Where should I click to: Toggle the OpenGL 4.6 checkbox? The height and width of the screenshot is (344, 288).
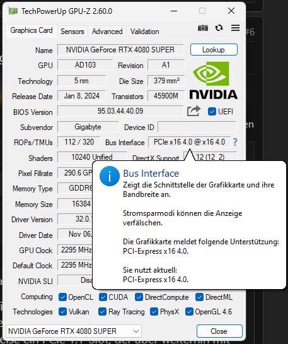coord(189,312)
